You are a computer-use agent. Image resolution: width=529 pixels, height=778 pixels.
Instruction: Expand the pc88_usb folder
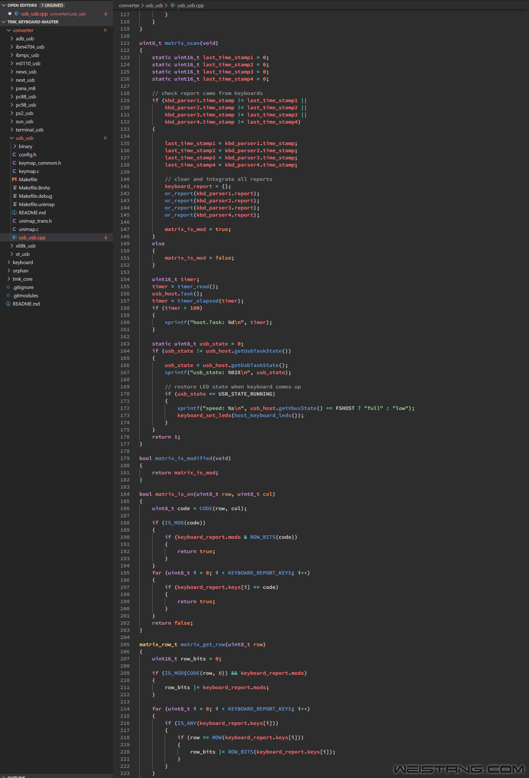click(12, 96)
